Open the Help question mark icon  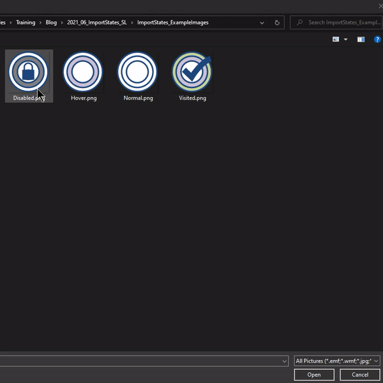(x=377, y=40)
